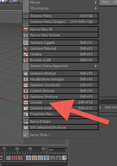Click the sound speaker icon in the timeline bar
The image size is (117, 166).
pos(59,158)
